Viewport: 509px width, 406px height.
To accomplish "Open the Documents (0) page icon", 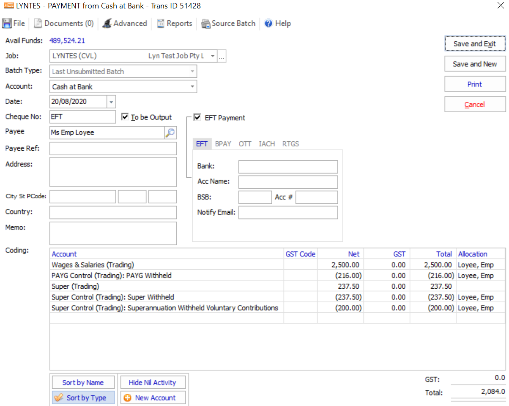I will pos(38,24).
